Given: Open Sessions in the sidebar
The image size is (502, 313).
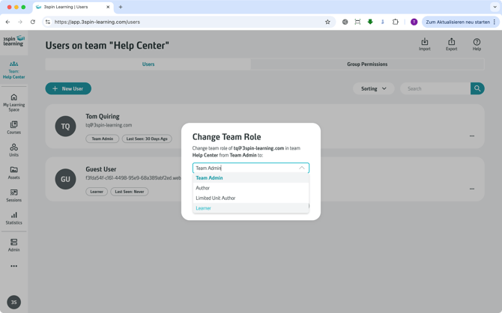Looking at the screenshot, I should (x=13, y=195).
